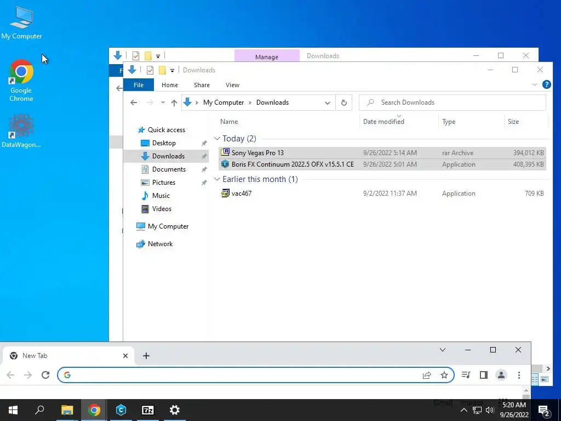Open Customize Quick Access Toolbar dropdown in the front window
561x421 pixels.
[172, 70]
